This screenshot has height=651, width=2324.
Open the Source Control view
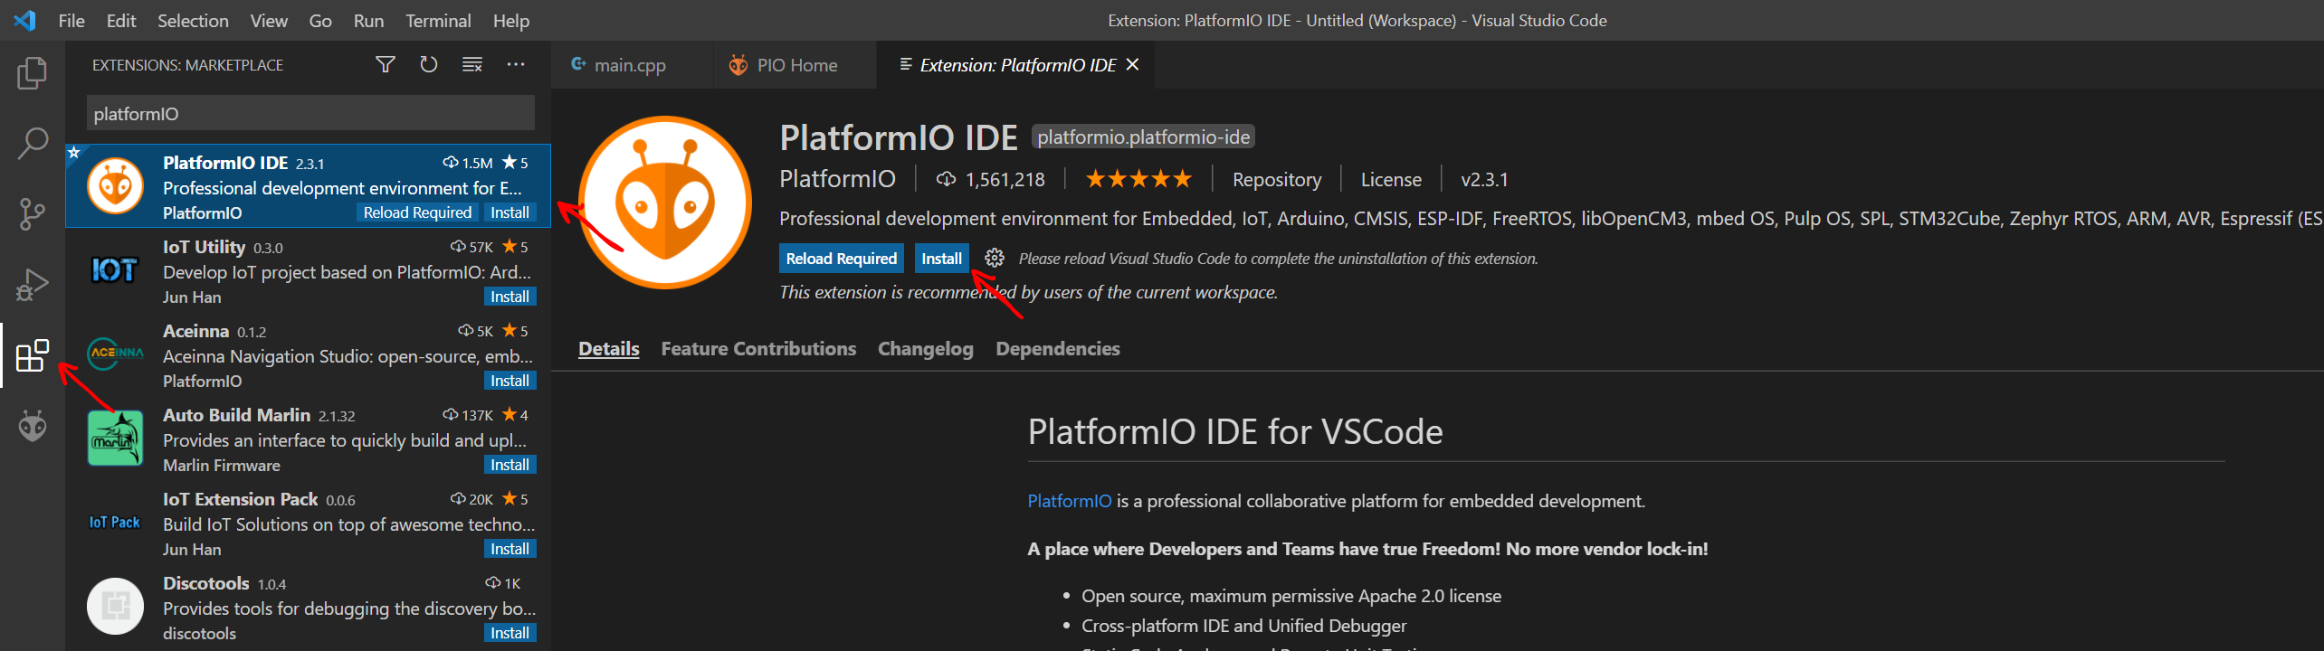coord(33,214)
